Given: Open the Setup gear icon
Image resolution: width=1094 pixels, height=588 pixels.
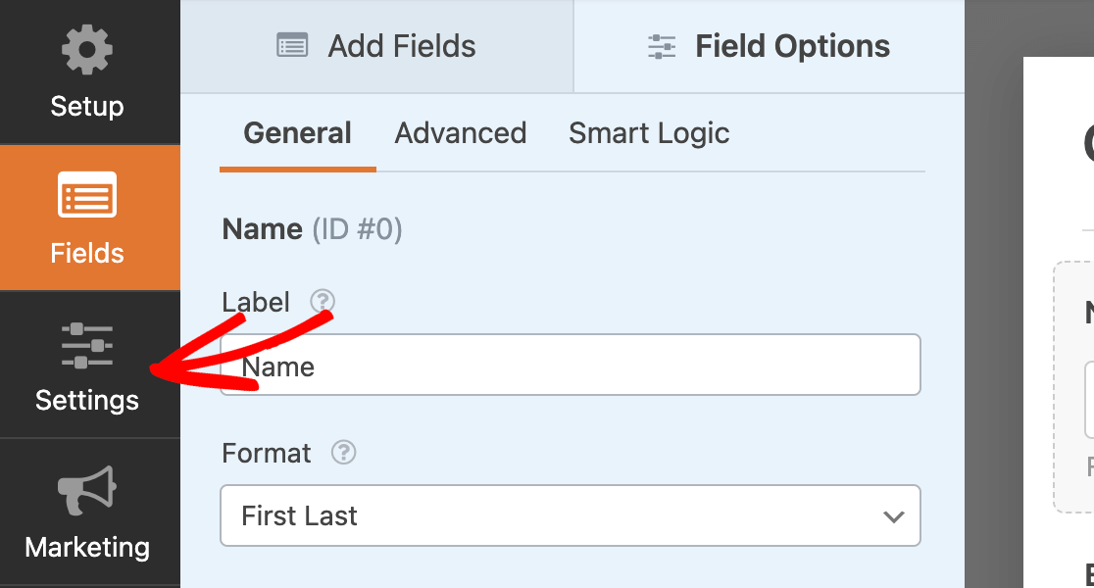Looking at the screenshot, I should (x=87, y=51).
